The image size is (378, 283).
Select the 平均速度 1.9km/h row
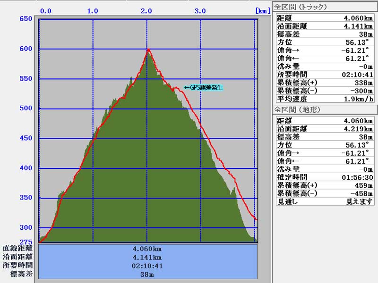(x=325, y=99)
